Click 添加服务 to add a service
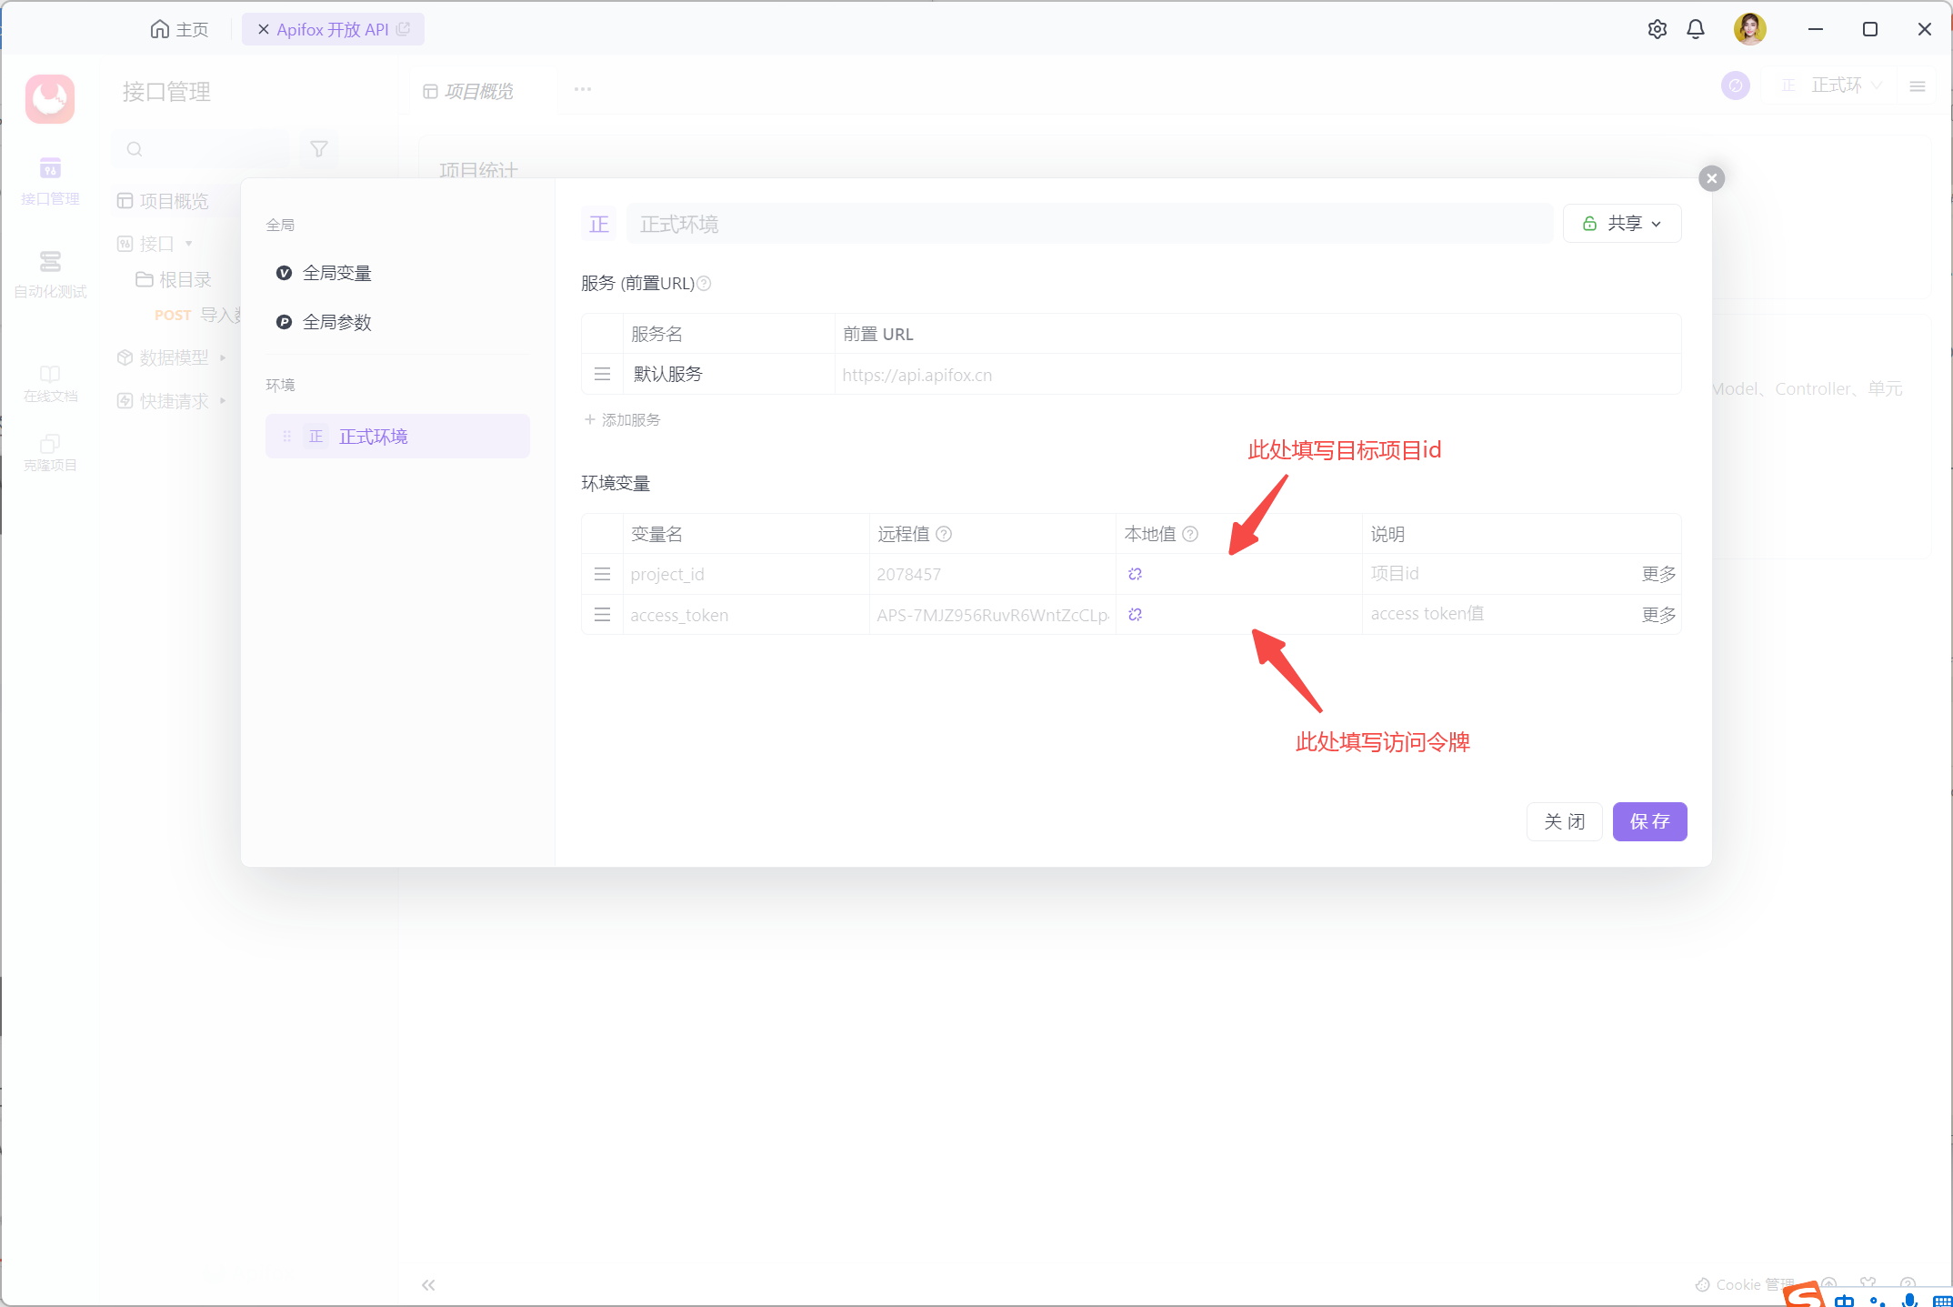 click(x=624, y=419)
